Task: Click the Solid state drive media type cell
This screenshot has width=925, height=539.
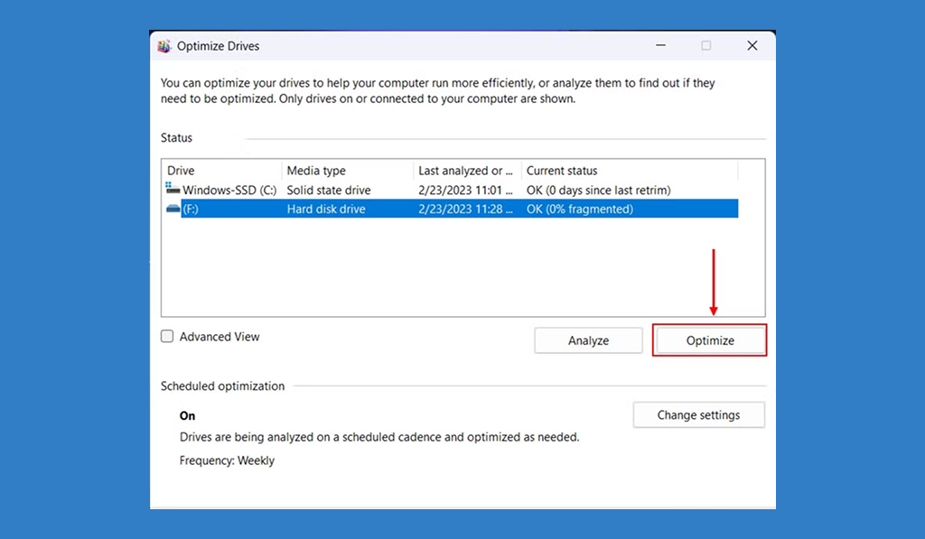Action: [x=329, y=190]
